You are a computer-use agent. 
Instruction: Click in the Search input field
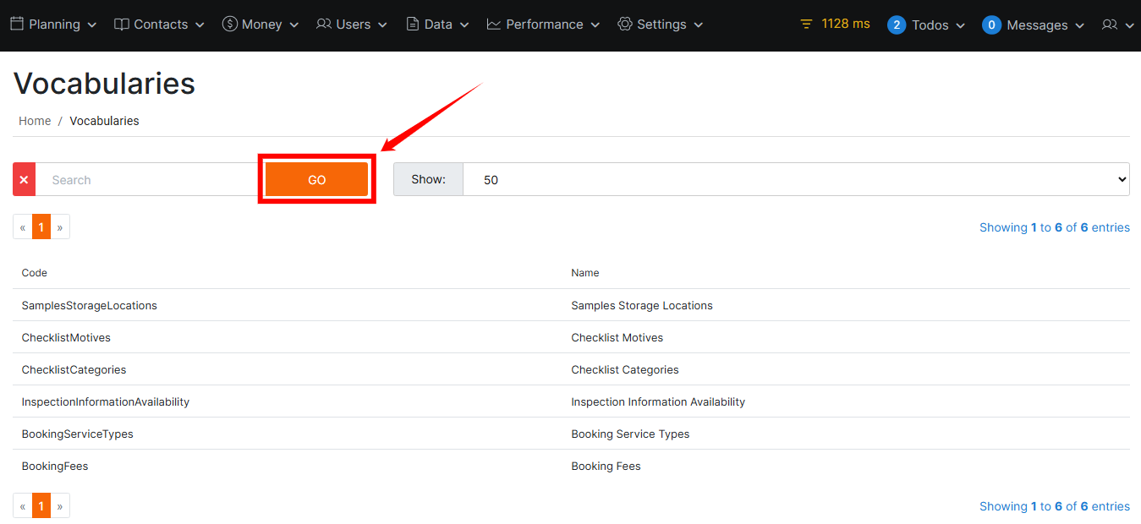coord(148,179)
